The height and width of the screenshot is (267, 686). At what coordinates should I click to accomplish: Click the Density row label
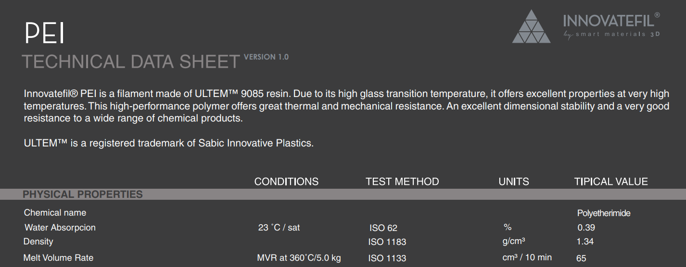38,242
